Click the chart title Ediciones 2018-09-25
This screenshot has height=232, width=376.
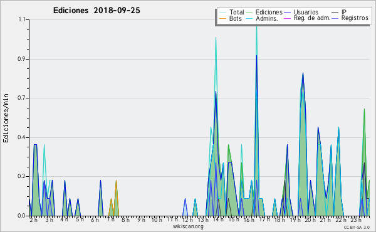(97, 11)
